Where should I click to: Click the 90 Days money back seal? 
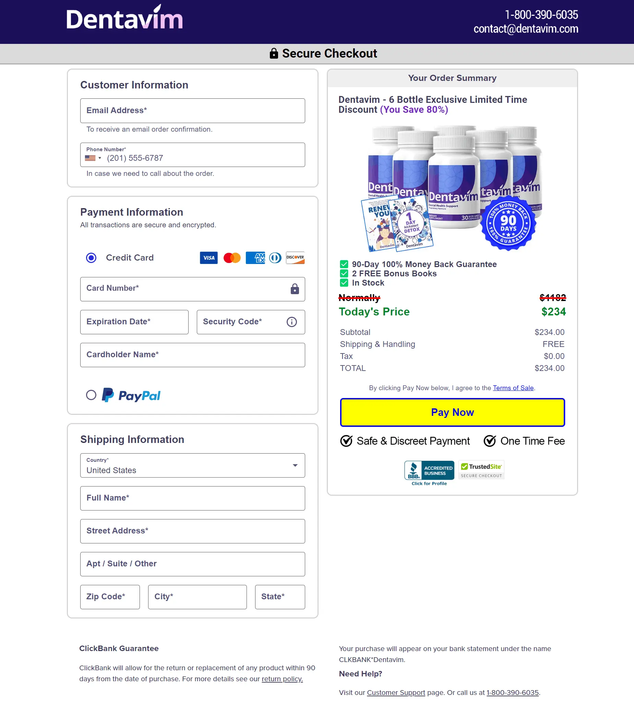tap(508, 223)
